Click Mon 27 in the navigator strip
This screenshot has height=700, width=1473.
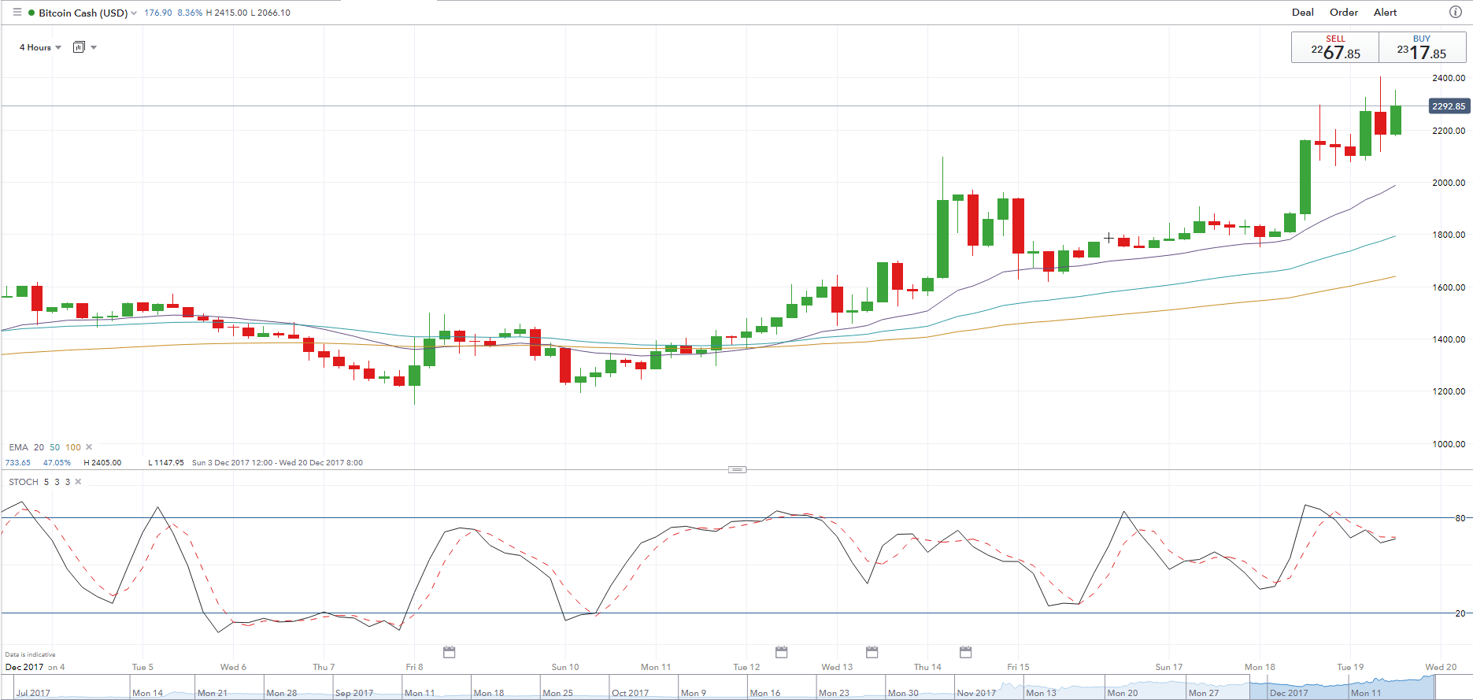(x=1204, y=693)
